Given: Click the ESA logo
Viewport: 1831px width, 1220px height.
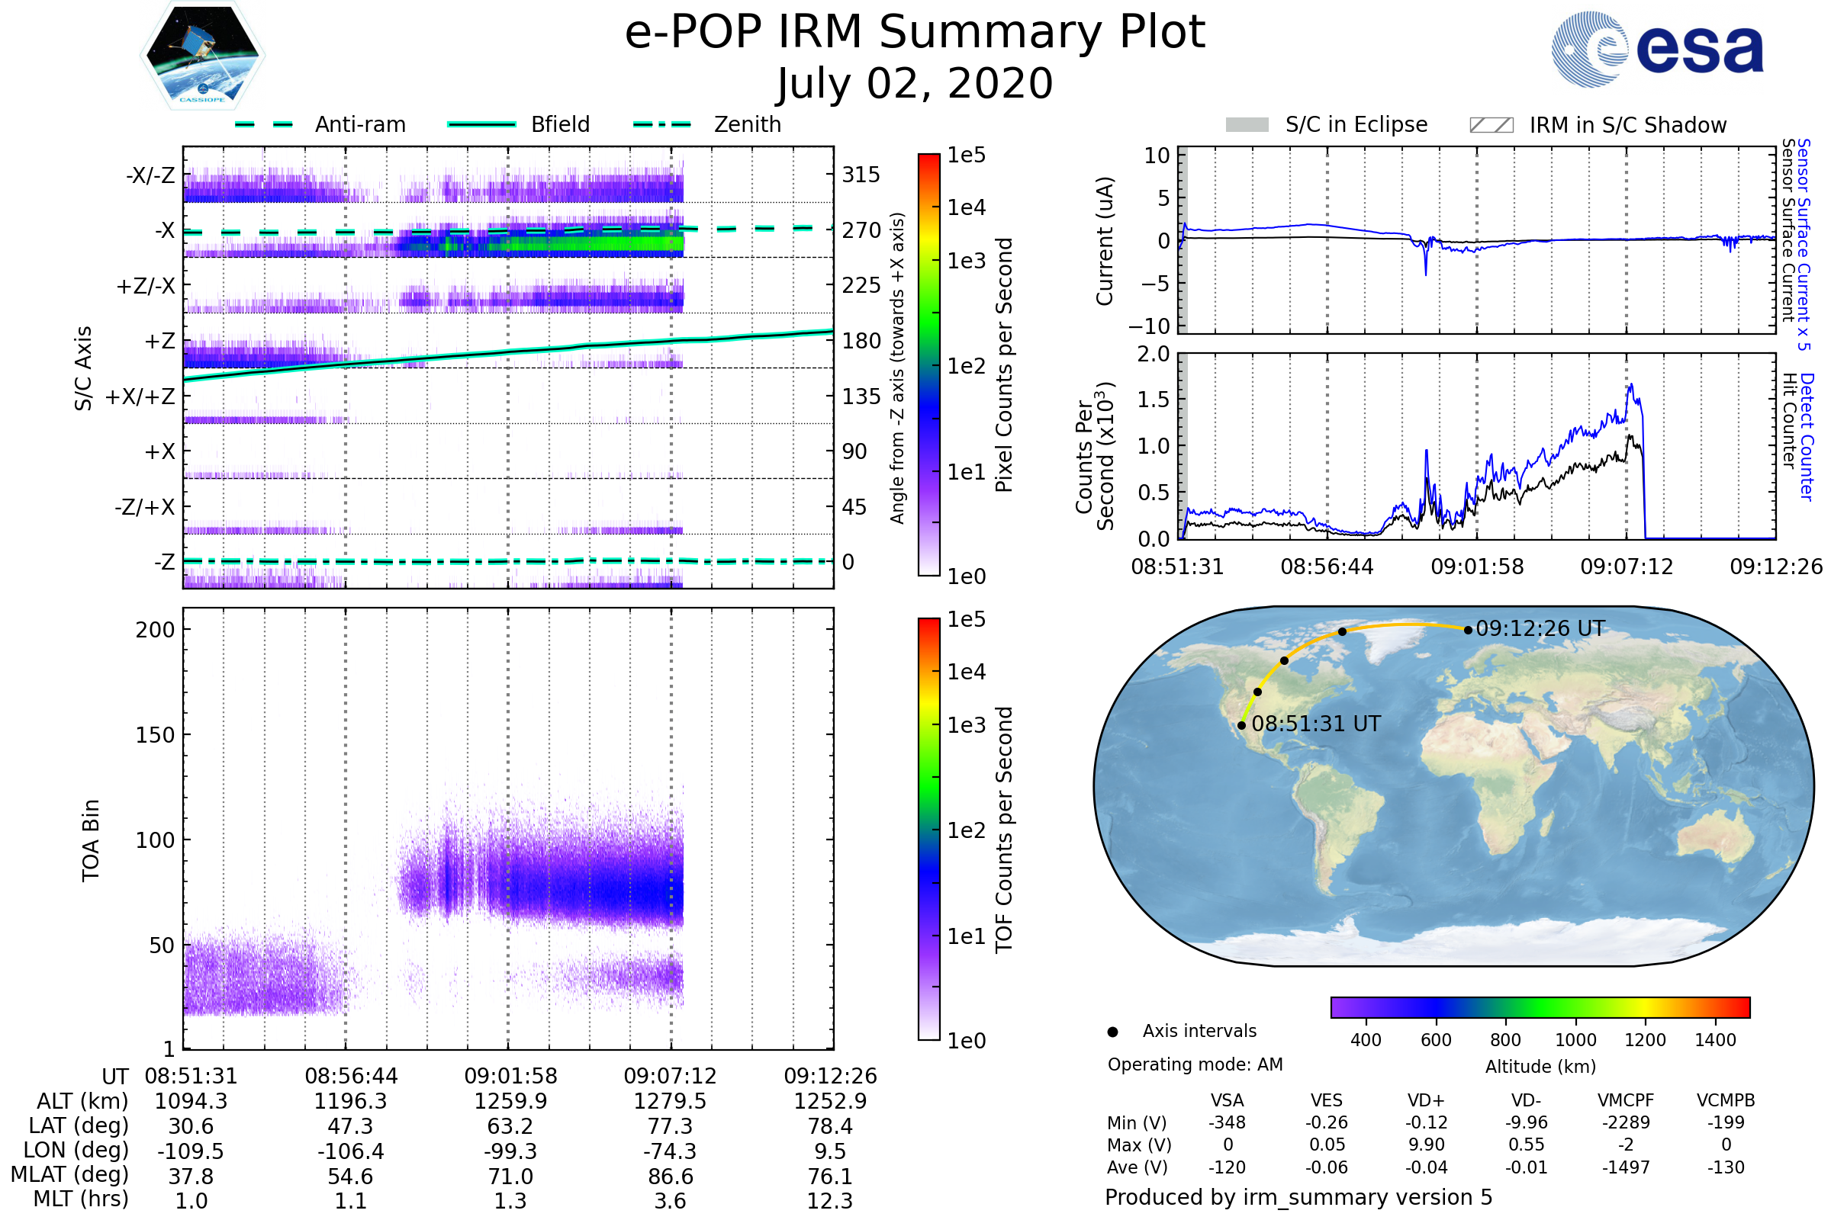Looking at the screenshot, I should pos(1656,50).
